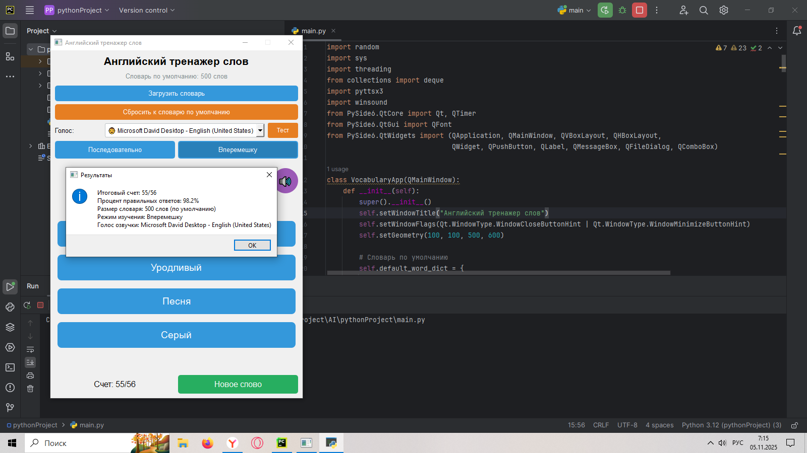Open Git version control tool window

tap(10, 407)
